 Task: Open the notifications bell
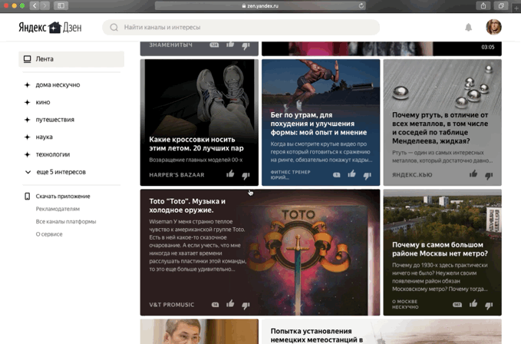[x=469, y=27]
